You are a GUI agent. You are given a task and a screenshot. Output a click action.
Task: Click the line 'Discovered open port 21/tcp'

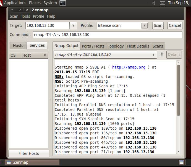(104, 152)
